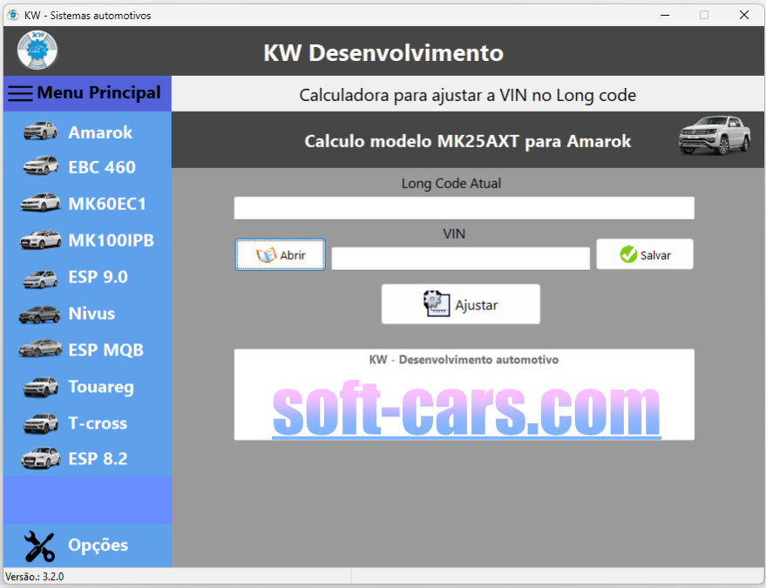Select Touareg in the sidebar
The width and height of the screenshot is (766, 588).
[101, 387]
